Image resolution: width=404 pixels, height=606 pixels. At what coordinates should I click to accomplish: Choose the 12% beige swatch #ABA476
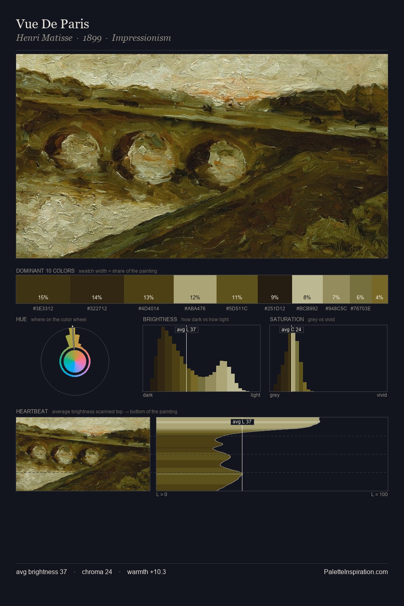(195, 289)
